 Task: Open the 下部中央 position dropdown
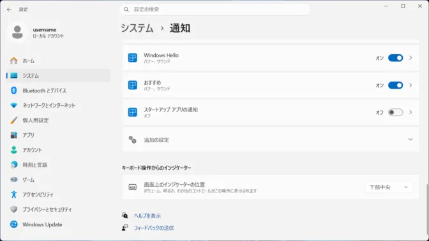tap(389, 187)
